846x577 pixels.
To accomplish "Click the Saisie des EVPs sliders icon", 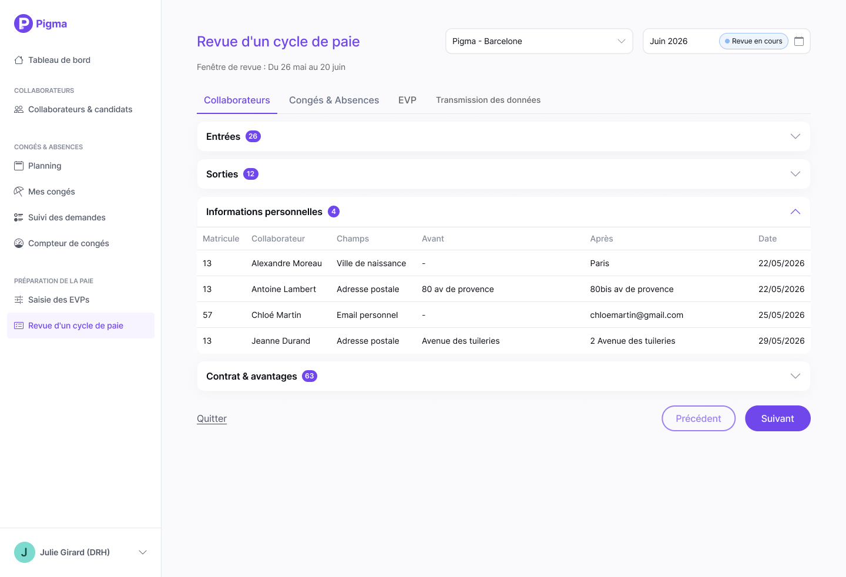I will click(x=19, y=300).
